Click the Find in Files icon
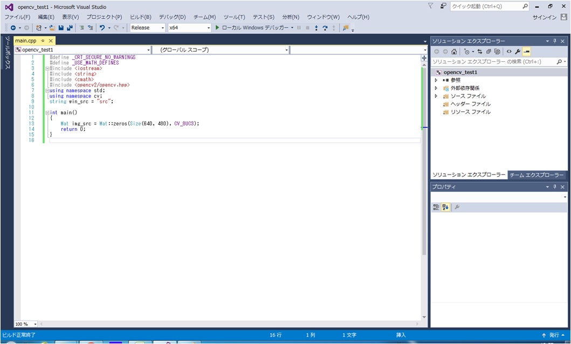Viewport: 571px width, 344px height. pyautogui.click(x=346, y=27)
